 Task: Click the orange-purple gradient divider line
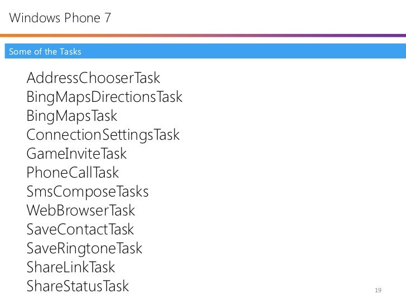(x=203, y=36)
